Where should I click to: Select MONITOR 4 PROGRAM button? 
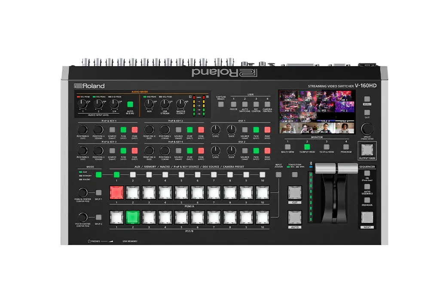[x=346, y=147]
